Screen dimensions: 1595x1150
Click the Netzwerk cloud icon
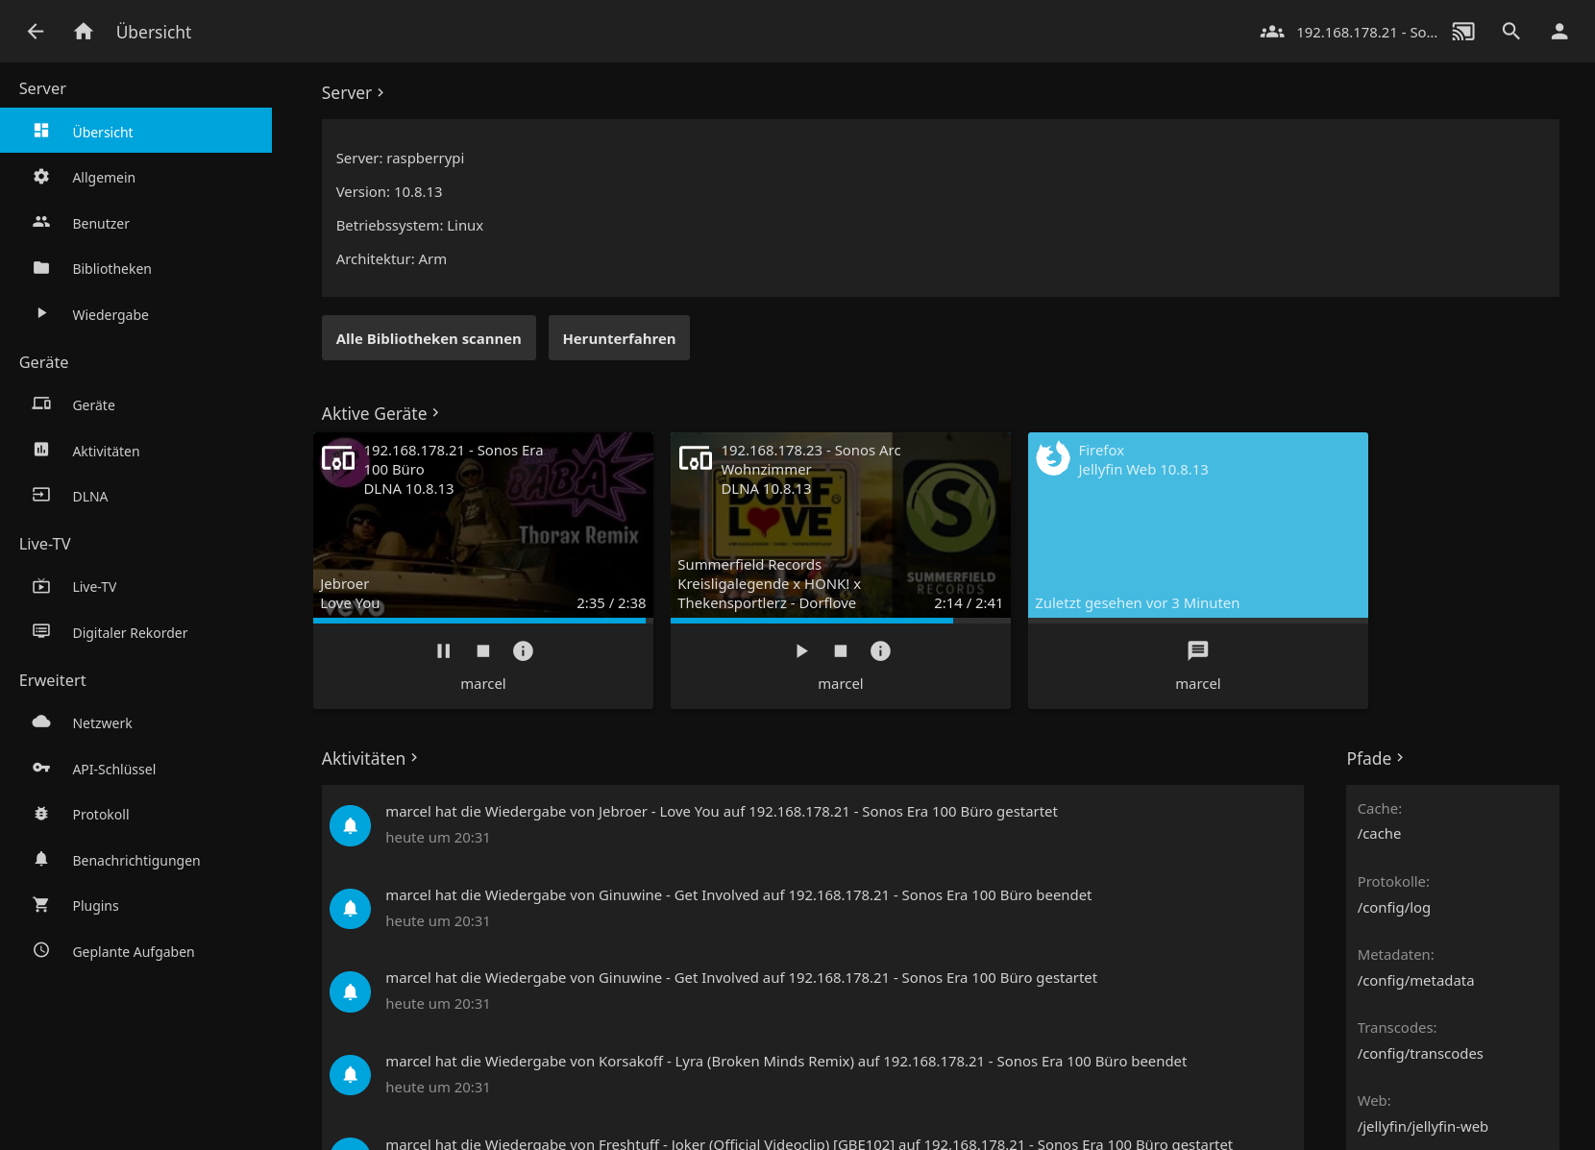coord(41,722)
